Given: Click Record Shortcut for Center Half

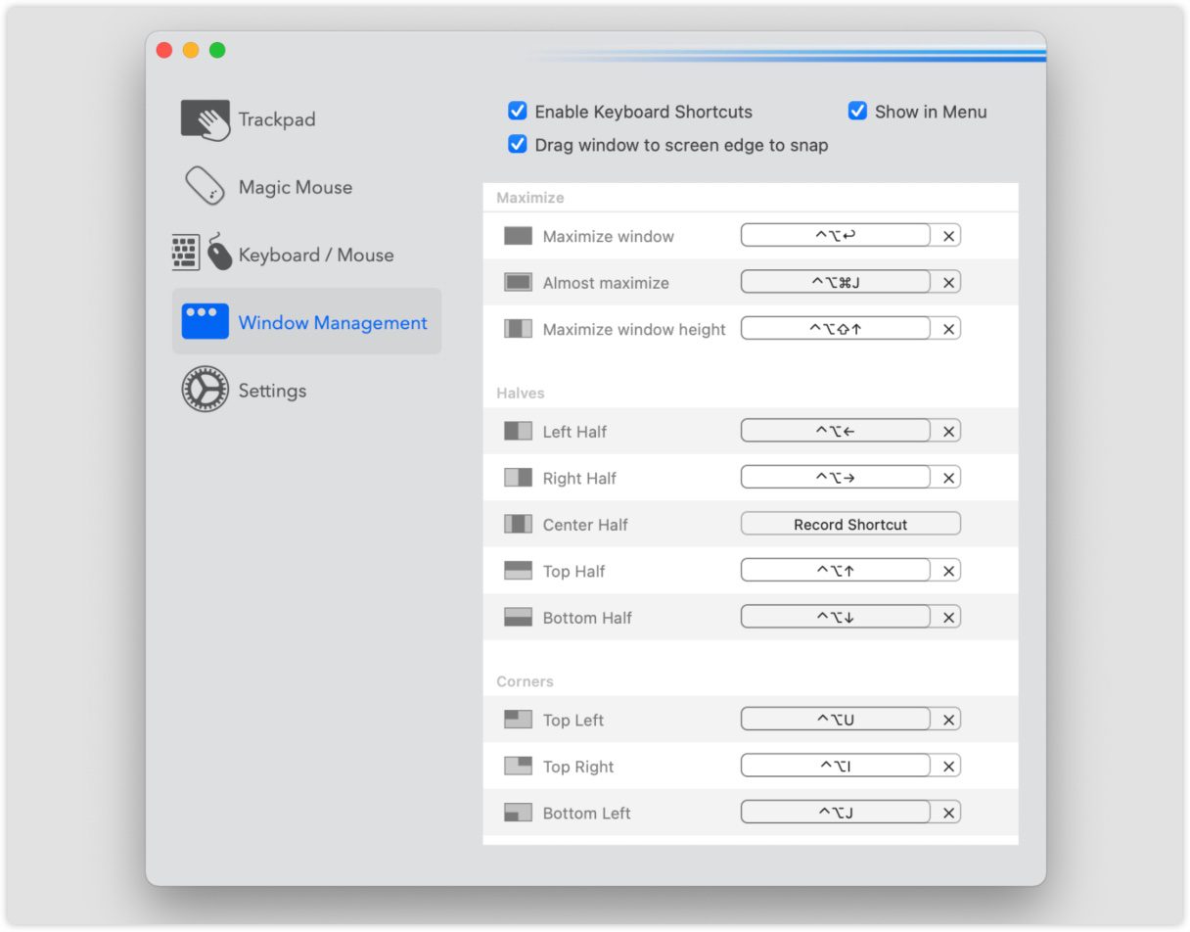Looking at the screenshot, I should [849, 525].
